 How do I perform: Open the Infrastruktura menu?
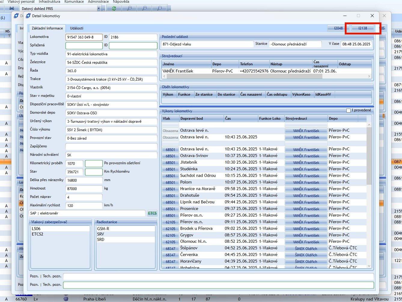[49, 2]
